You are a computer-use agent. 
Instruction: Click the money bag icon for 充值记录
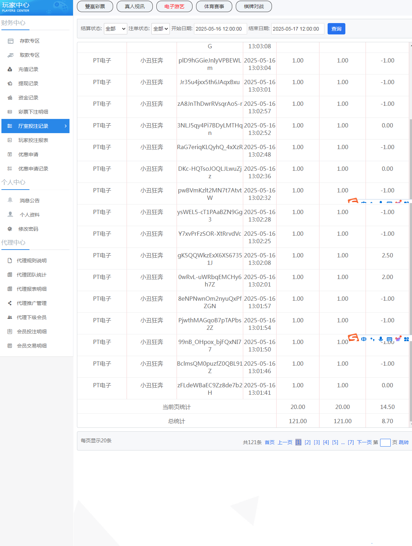coord(10,70)
